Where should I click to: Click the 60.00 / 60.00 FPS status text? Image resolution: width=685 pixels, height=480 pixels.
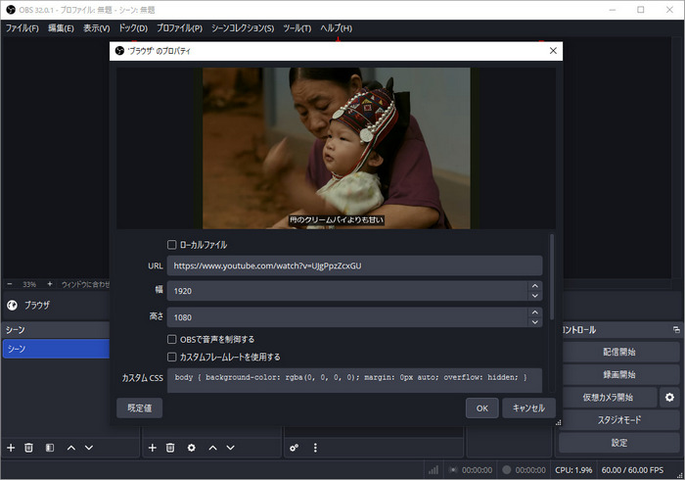[x=632, y=470]
